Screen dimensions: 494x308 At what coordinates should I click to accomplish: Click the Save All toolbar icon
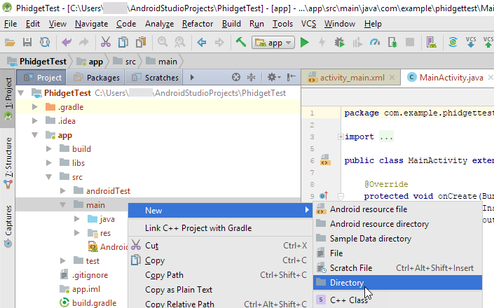(x=27, y=42)
